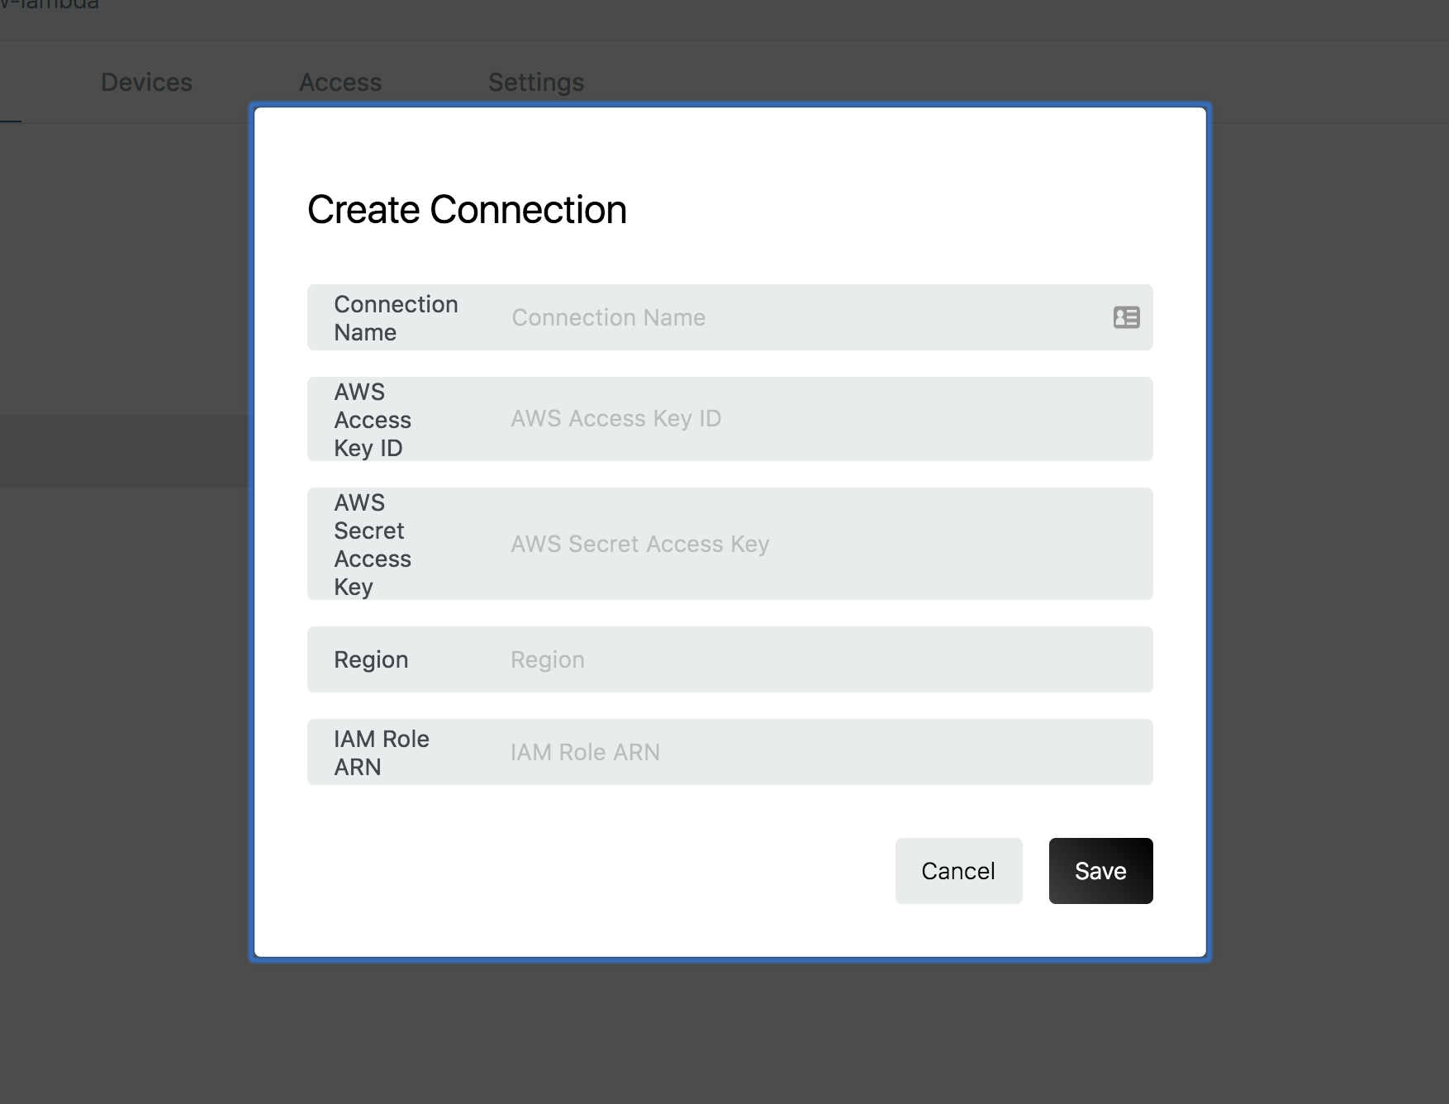Open the Settings tab
The height and width of the screenshot is (1104, 1449).
[535, 82]
